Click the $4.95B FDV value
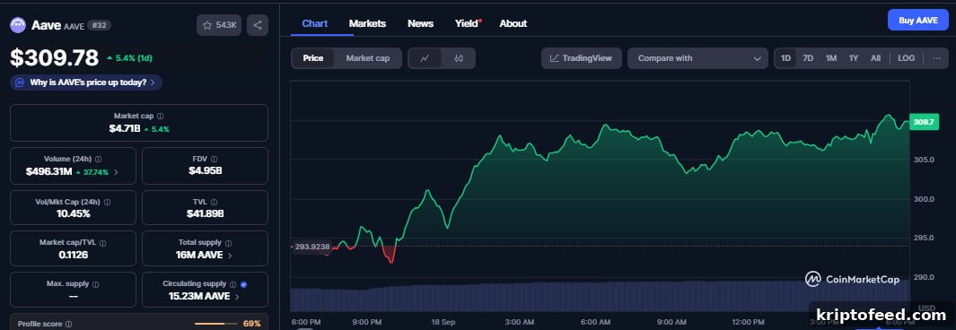 coord(205,171)
